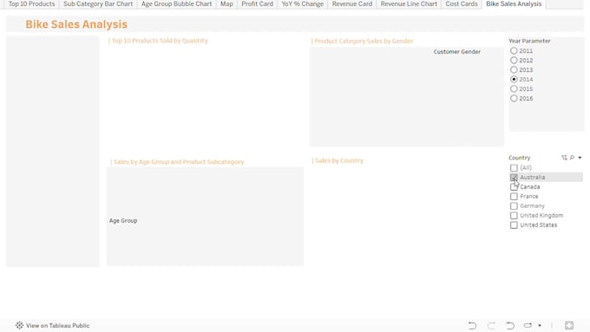The width and height of the screenshot is (590, 332).
Task: Select 2015 in Year Parameter
Action: click(x=514, y=88)
